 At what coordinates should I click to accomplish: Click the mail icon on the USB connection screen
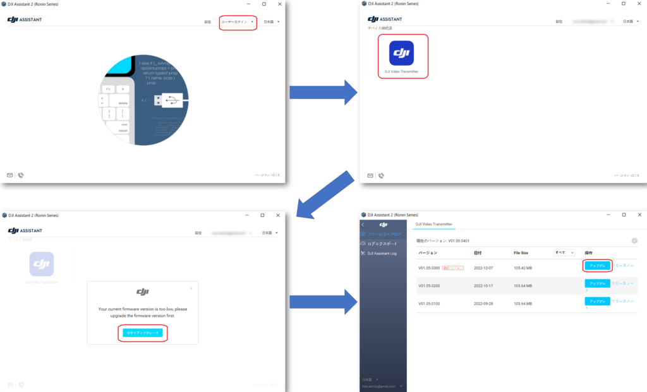tap(10, 175)
